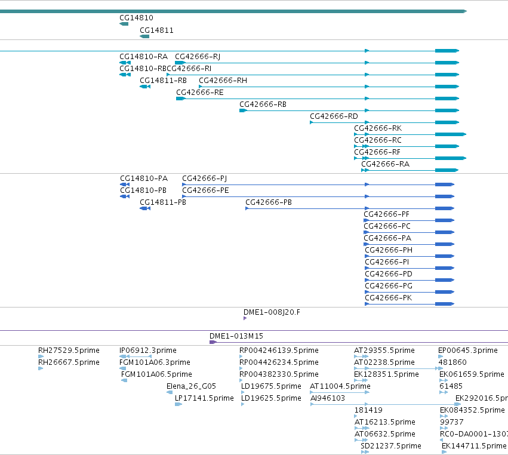This screenshot has width=508, height=455.
Task: Choose transcript CG42666-RB
Action: [263, 104]
